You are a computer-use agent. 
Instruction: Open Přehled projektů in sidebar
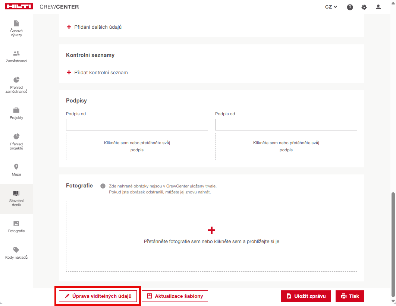coord(16,141)
